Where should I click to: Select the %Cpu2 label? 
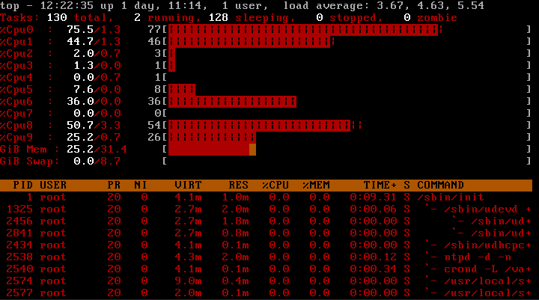pos(16,54)
